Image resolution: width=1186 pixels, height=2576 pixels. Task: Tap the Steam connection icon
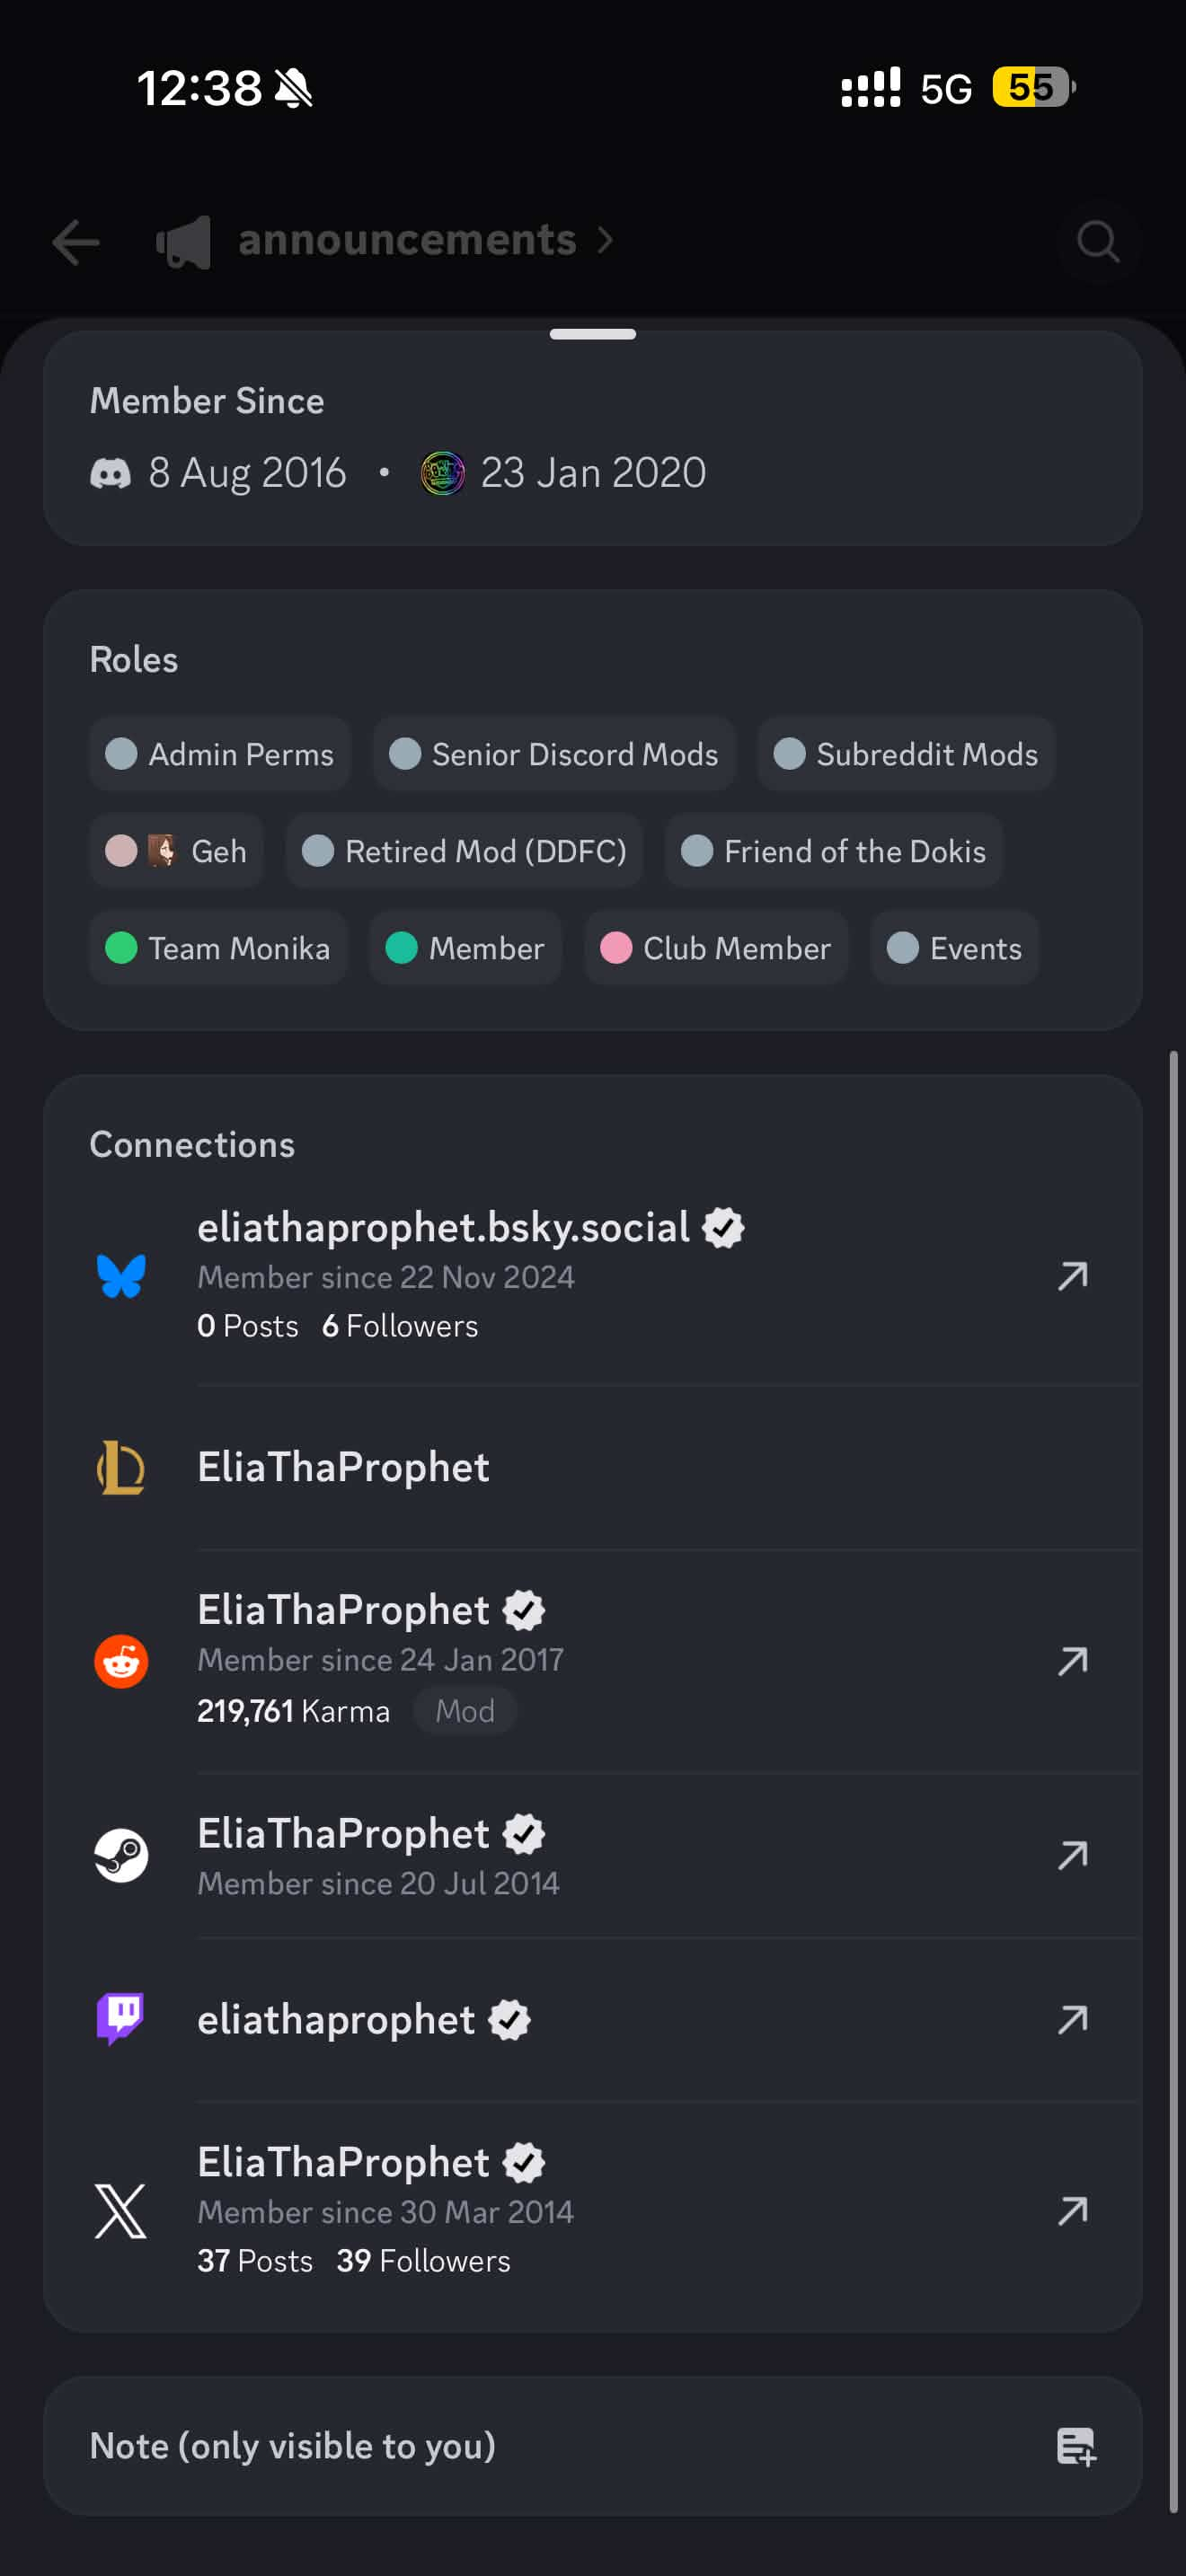121,1856
